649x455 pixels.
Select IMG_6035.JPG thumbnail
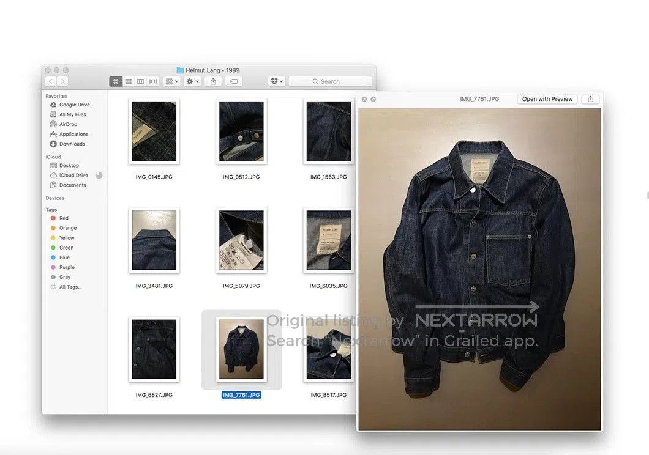pyautogui.click(x=329, y=240)
